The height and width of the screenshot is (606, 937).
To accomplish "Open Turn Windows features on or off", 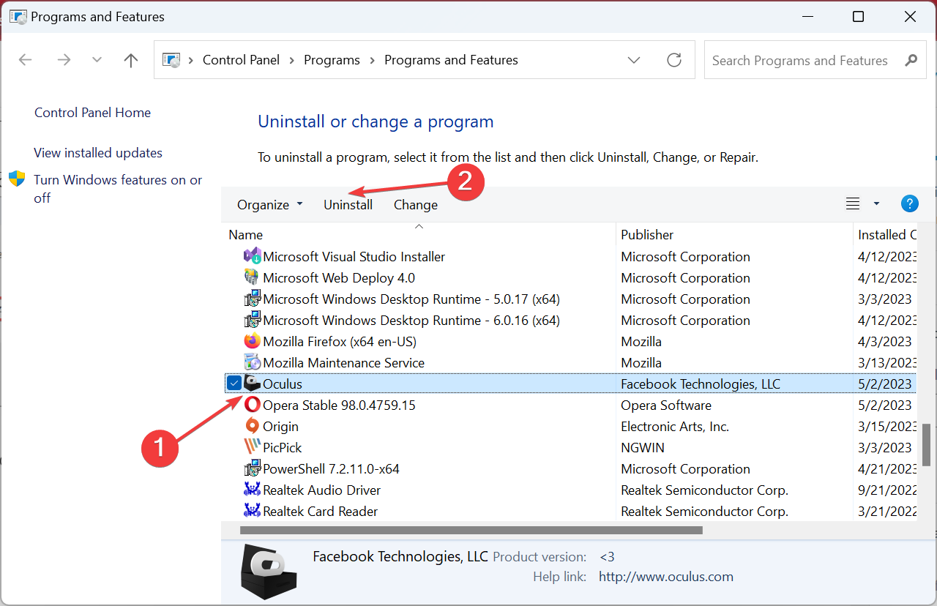I will (118, 189).
